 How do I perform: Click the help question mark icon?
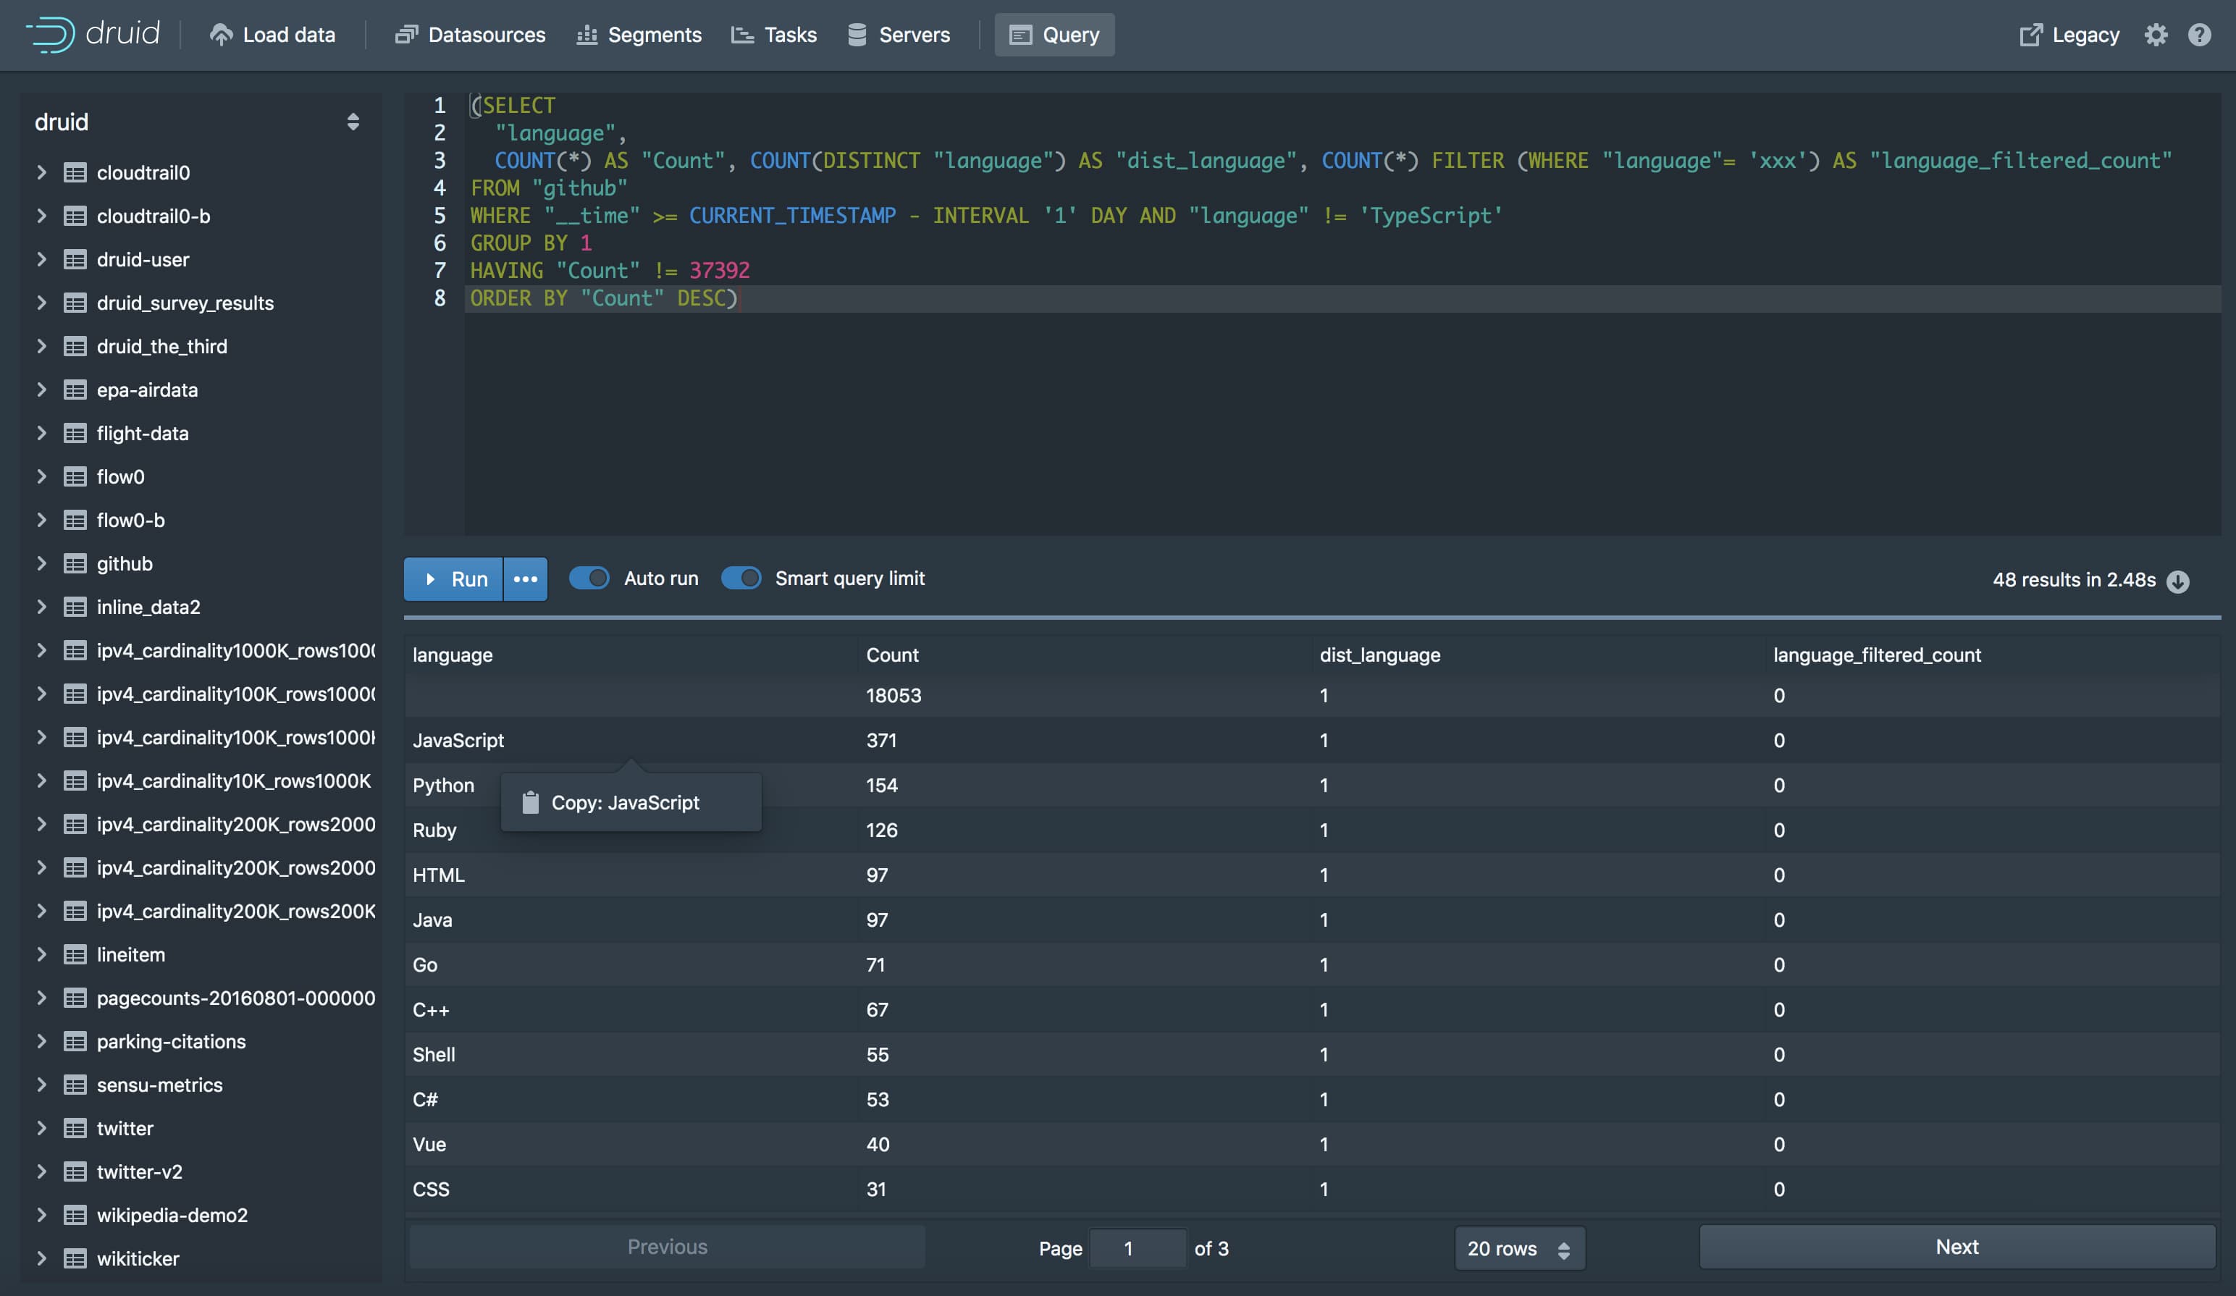pyautogui.click(x=2199, y=35)
